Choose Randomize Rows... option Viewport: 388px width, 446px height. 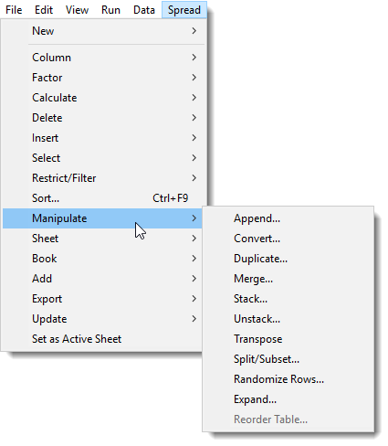288,379
